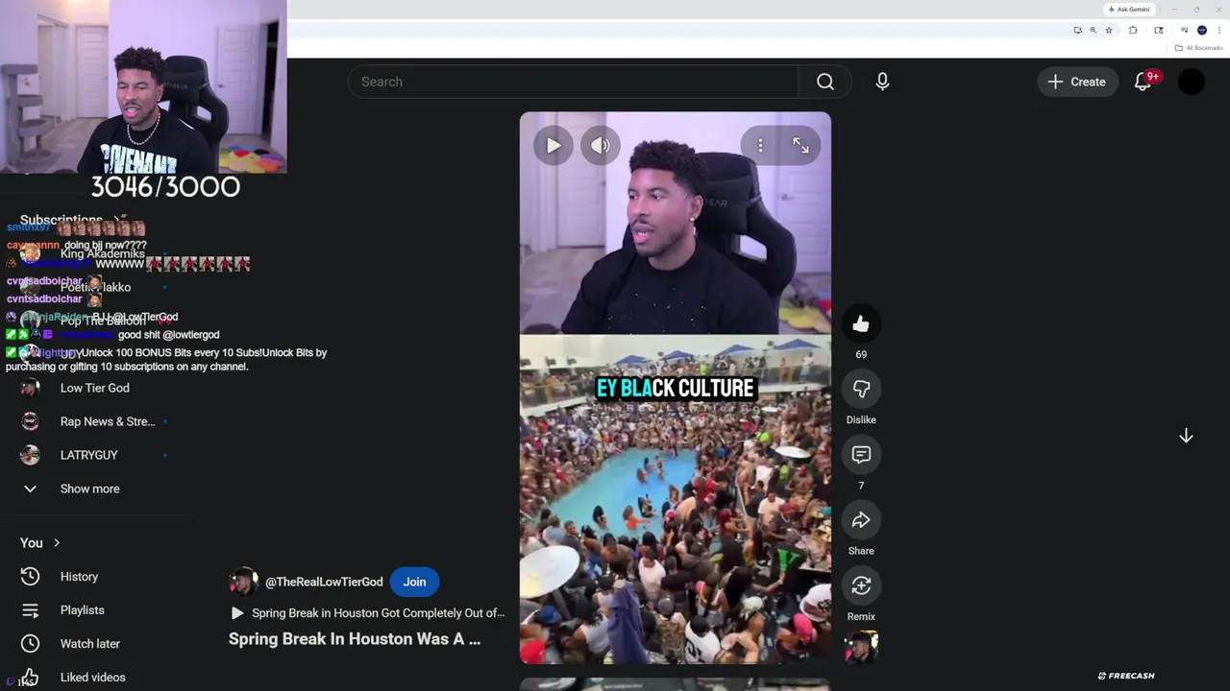1230x691 pixels.
Task: Click the Short title Spring Break In Houston
Action: tap(355, 639)
